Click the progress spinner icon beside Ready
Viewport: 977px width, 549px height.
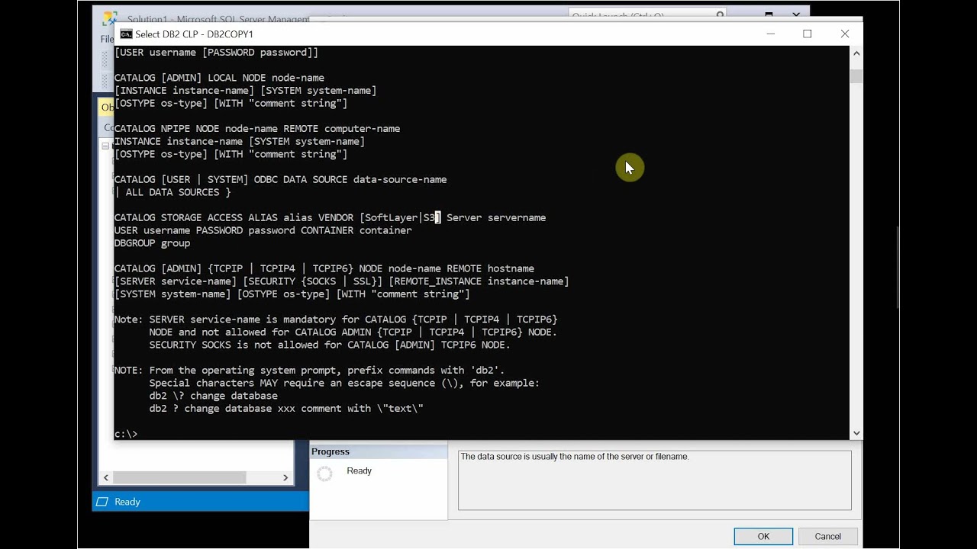(324, 474)
